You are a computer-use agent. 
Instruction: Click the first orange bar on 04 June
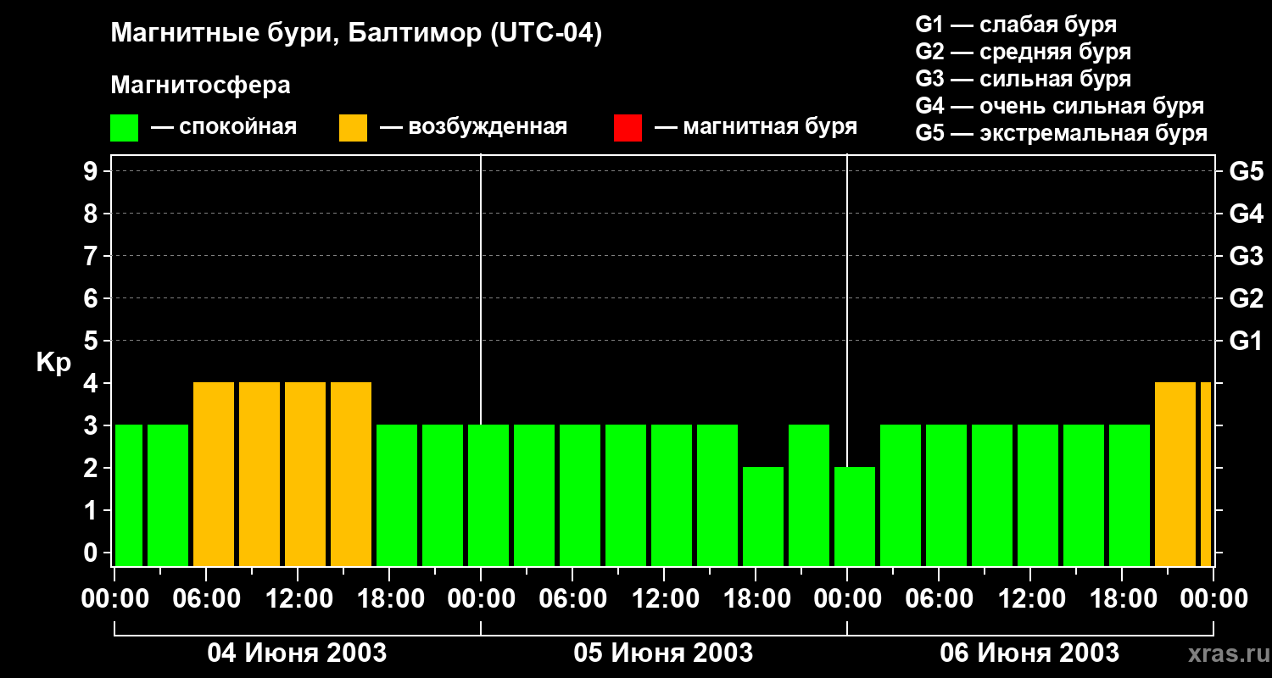pyautogui.click(x=213, y=475)
